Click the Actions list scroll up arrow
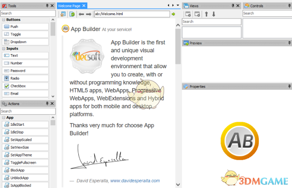The height and width of the screenshot is (188, 292). (53, 118)
